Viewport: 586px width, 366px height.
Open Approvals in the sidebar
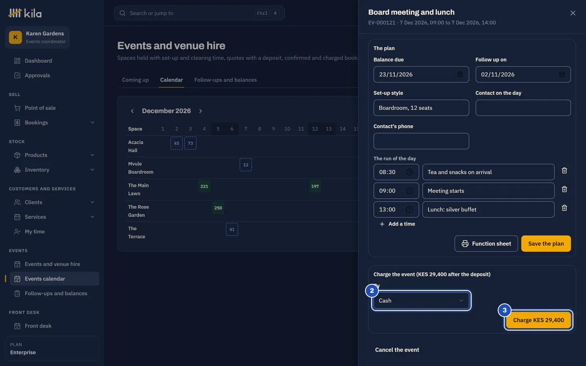pos(55,75)
